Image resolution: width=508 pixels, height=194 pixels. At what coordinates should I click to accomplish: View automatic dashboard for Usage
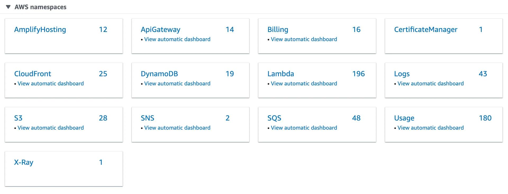(430, 128)
